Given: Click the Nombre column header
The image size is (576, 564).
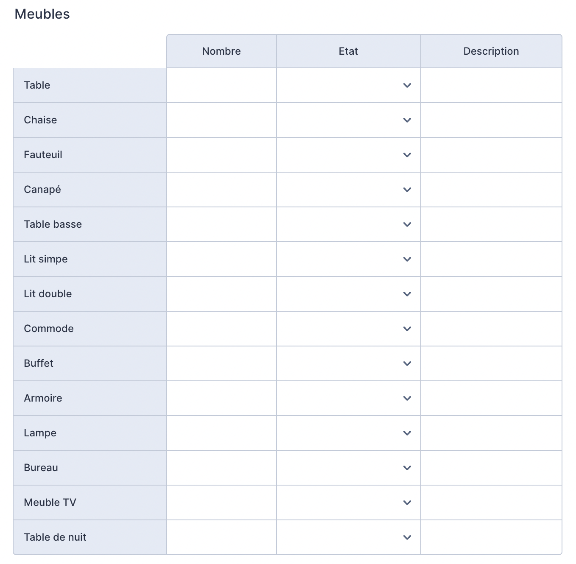Looking at the screenshot, I should pos(222,51).
